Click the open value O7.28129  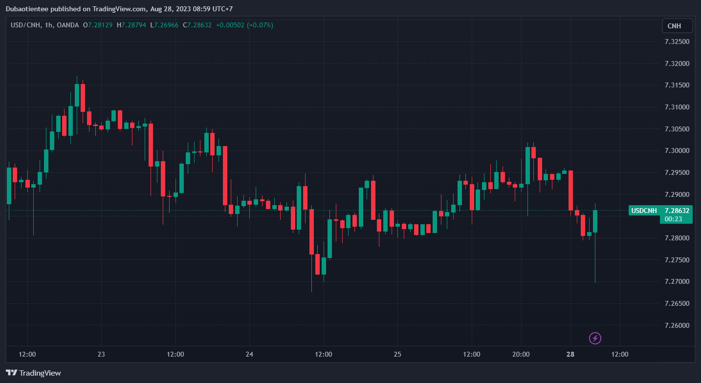coord(98,25)
